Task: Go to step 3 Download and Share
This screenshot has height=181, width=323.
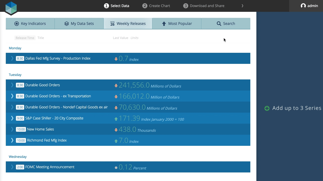Action: point(204,6)
